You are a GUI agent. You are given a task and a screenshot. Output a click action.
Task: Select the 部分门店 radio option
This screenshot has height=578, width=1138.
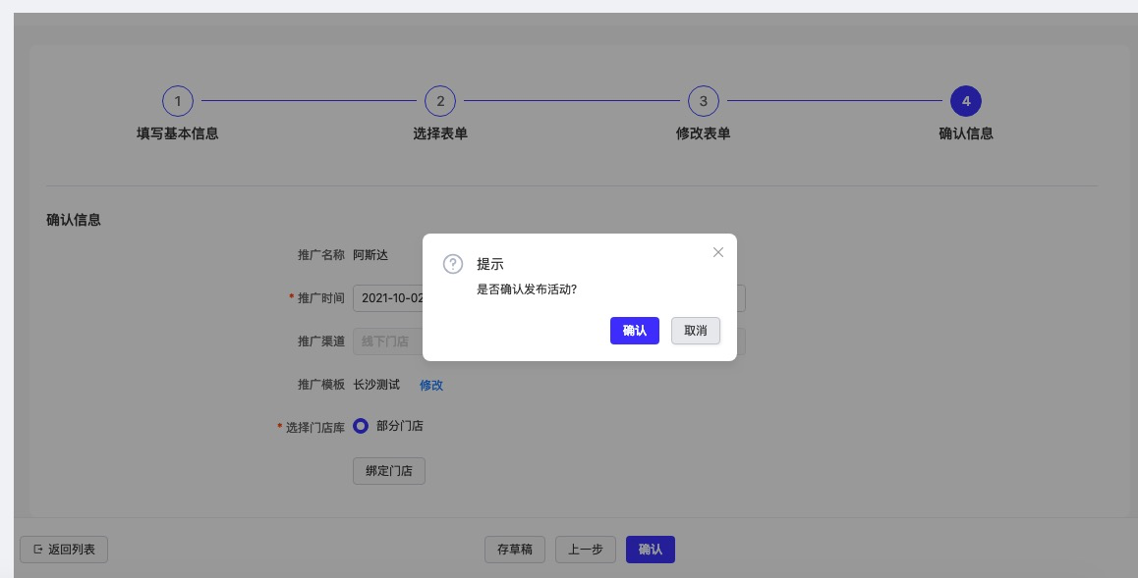pyautogui.click(x=361, y=426)
